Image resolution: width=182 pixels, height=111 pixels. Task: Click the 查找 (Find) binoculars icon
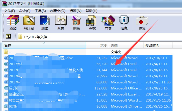(91, 20)
